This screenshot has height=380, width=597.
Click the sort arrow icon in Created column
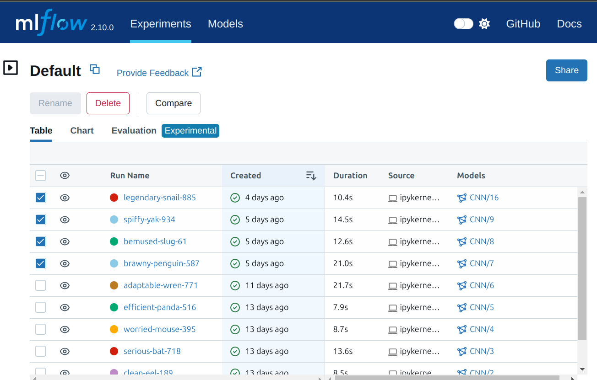(x=311, y=176)
